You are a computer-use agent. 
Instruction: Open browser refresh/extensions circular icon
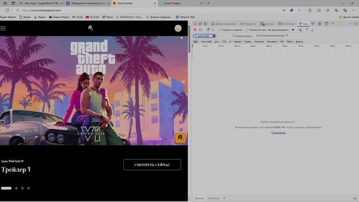[310, 10]
